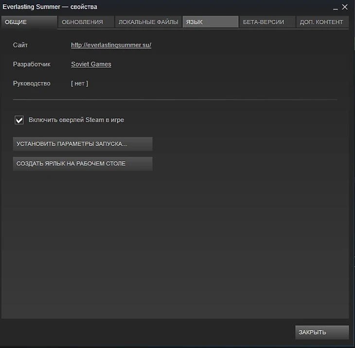
Task: Click the 'Включить оверлей Steam в игре' label
Action: point(76,120)
